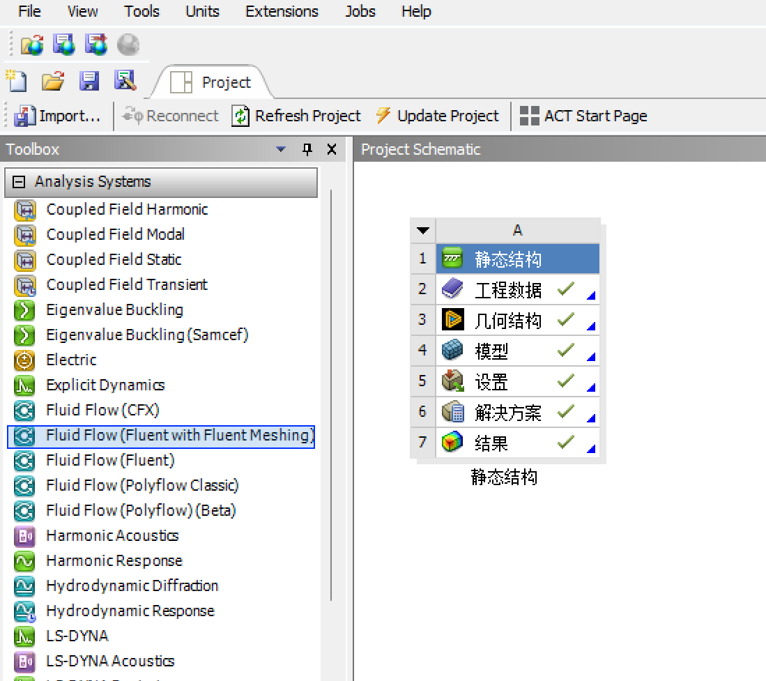This screenshot has height=681, width=766.
Task: Click blue corner arrow on 几何结构 row
Action: (591, 326)
